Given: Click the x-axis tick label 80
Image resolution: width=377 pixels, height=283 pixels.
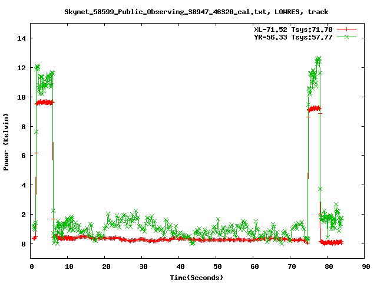Looking at the screenshot, I should coord(329,266).
